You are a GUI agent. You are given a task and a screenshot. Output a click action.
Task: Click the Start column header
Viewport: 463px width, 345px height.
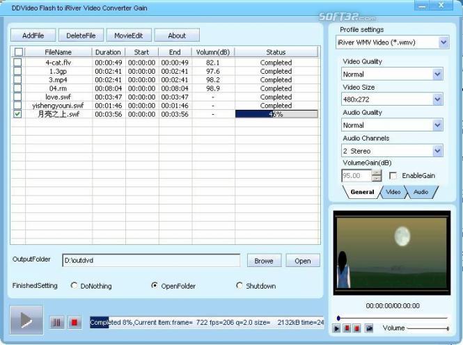pyautogui.click(x=141, y=52)
